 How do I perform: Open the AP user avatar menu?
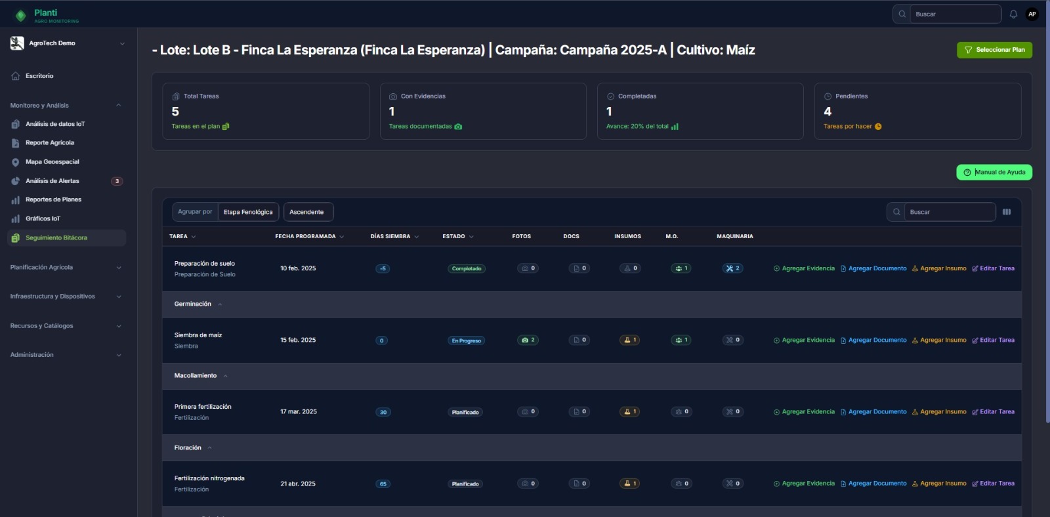(x=1032, y=14)
